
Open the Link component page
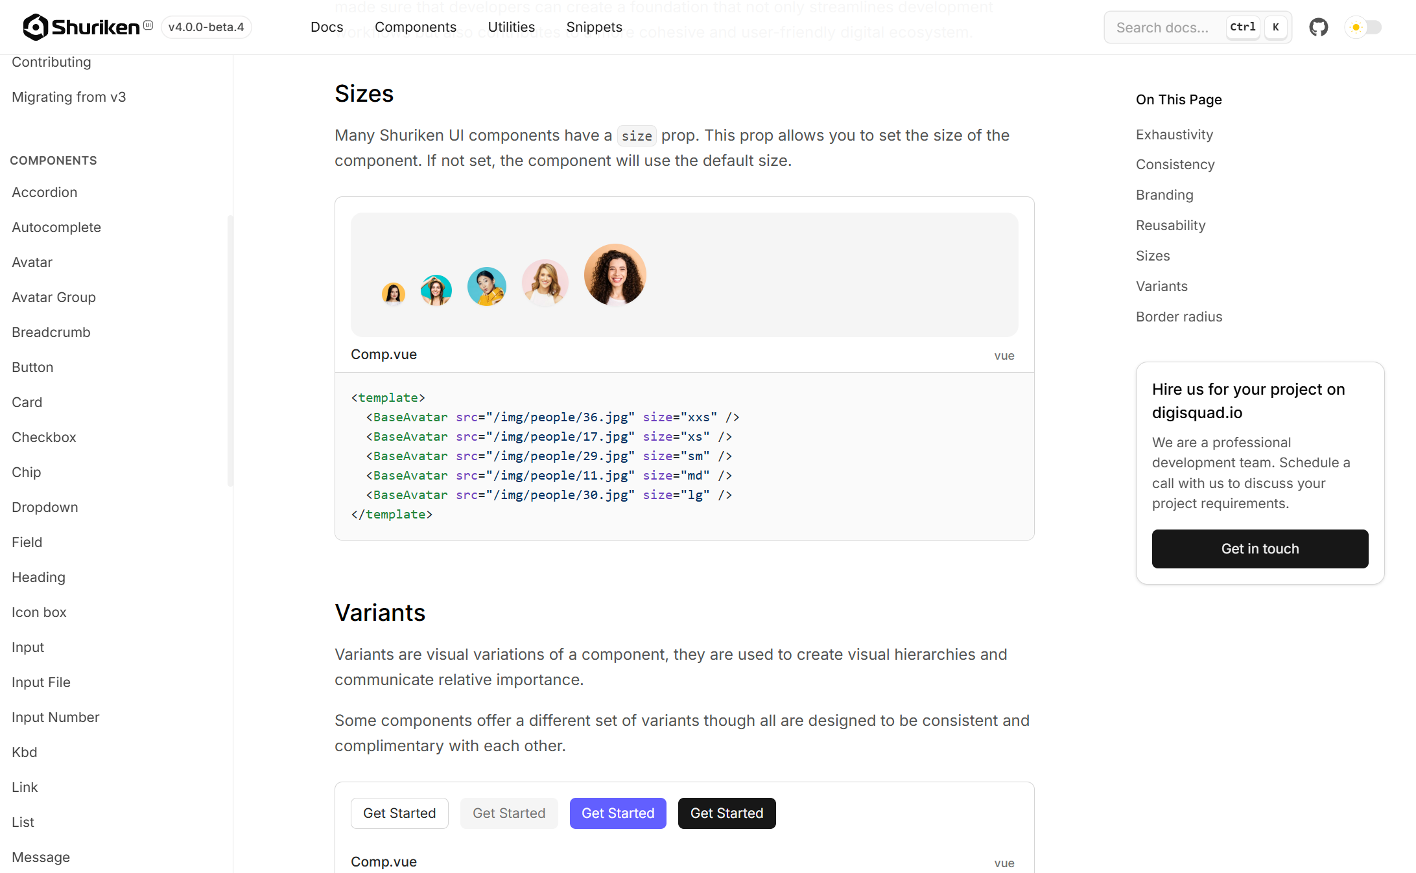tap(25, 787)
